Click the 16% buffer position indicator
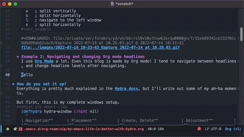 pos(161,129)
